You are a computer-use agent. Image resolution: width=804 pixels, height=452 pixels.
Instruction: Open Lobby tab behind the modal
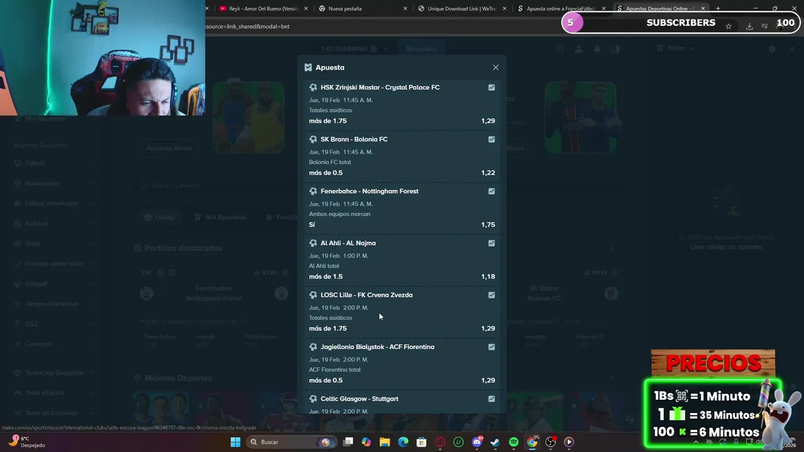[x=160, y=217]
